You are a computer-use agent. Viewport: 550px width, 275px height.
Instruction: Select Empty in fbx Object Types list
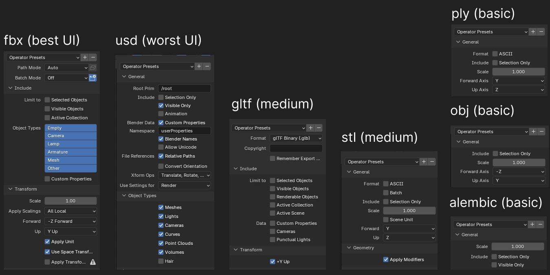click(70, 128)
